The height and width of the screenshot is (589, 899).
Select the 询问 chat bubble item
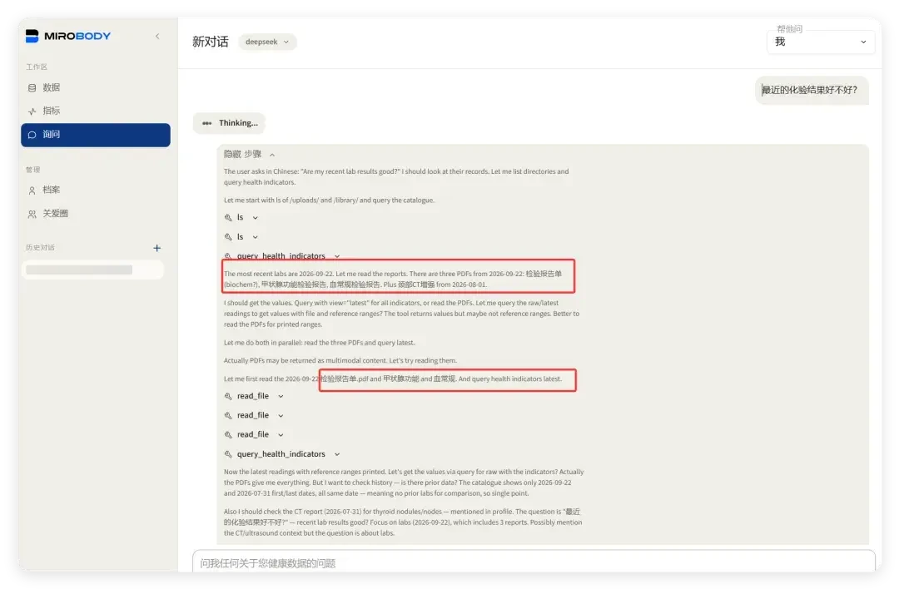tap(96, 135)
